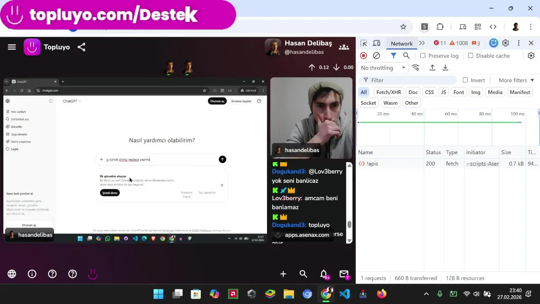540x304 pixels.
Task: Open Visual Studio Code from taskbar
Action: pos(344,294)
